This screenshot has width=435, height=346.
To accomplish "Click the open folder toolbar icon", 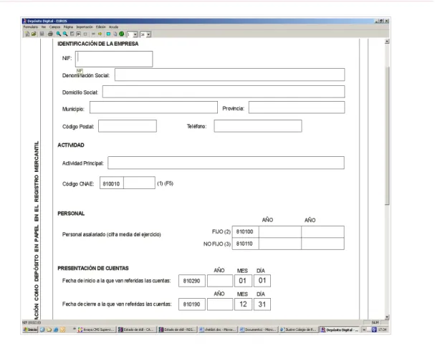I will (x=34, y=34).
